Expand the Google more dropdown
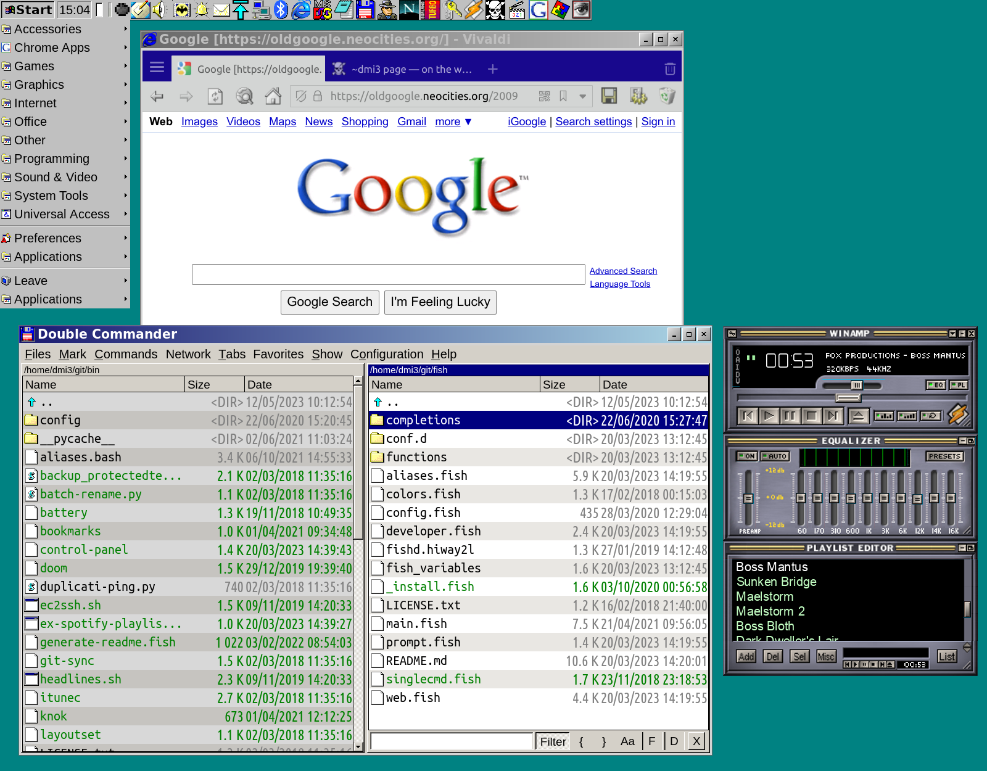987x771 pixels. point(453,122)
